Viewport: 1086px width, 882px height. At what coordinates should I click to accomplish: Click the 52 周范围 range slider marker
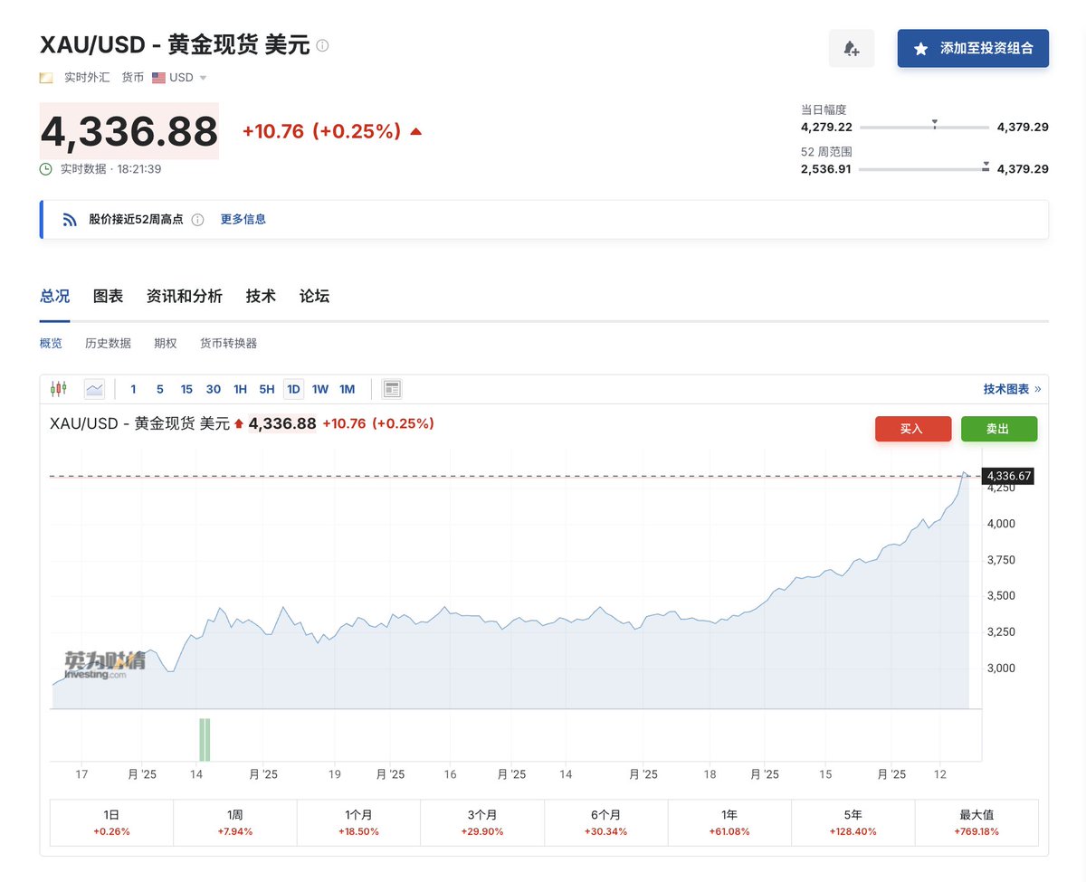point(986,167)
